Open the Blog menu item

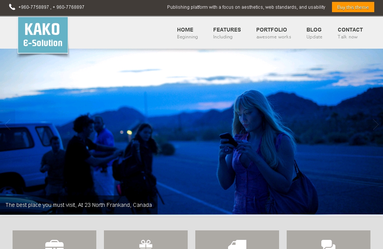click(314, 30)
